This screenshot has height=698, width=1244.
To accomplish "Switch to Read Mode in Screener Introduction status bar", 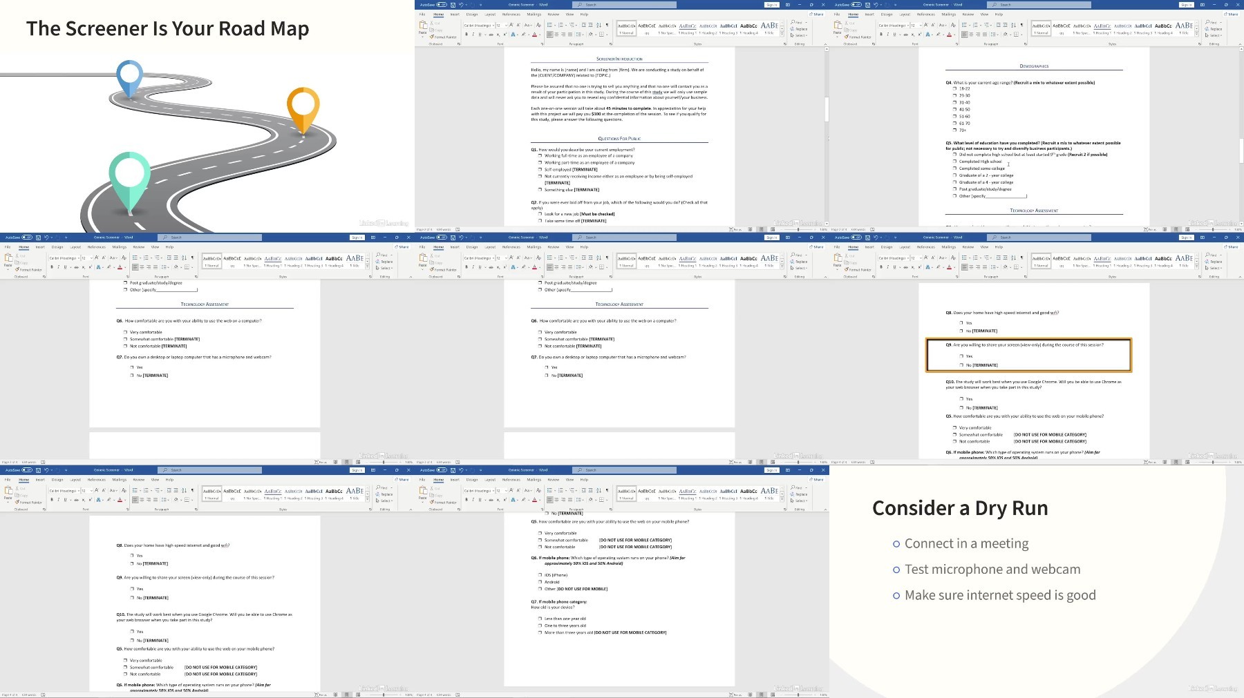I will 750,229.
